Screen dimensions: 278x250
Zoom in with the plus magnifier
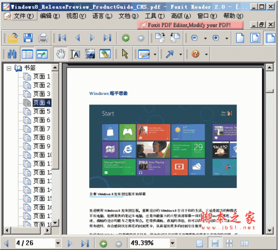point(216,38)
